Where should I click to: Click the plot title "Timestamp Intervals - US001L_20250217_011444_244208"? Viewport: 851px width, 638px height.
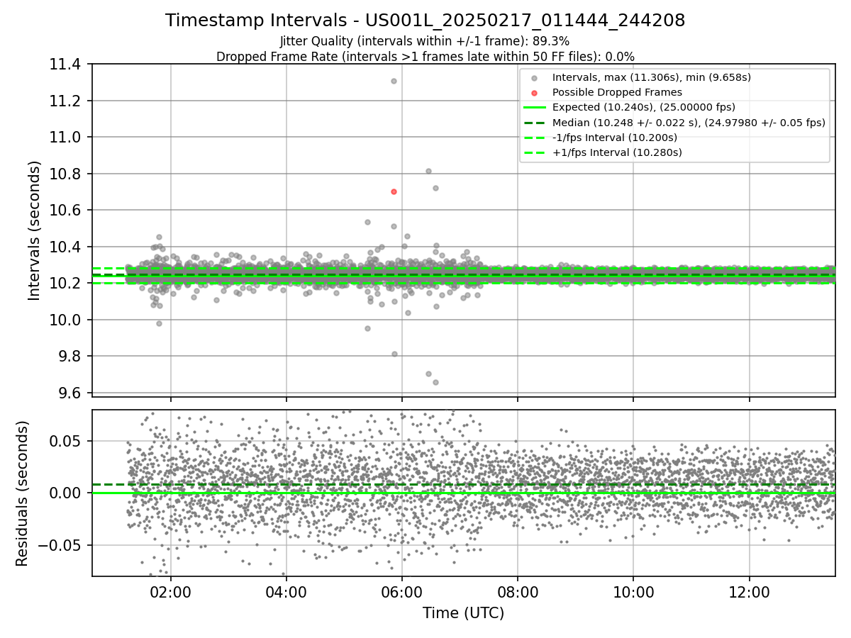(x=425, y=21)
